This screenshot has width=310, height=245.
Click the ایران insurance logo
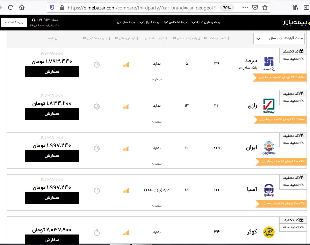269,148
